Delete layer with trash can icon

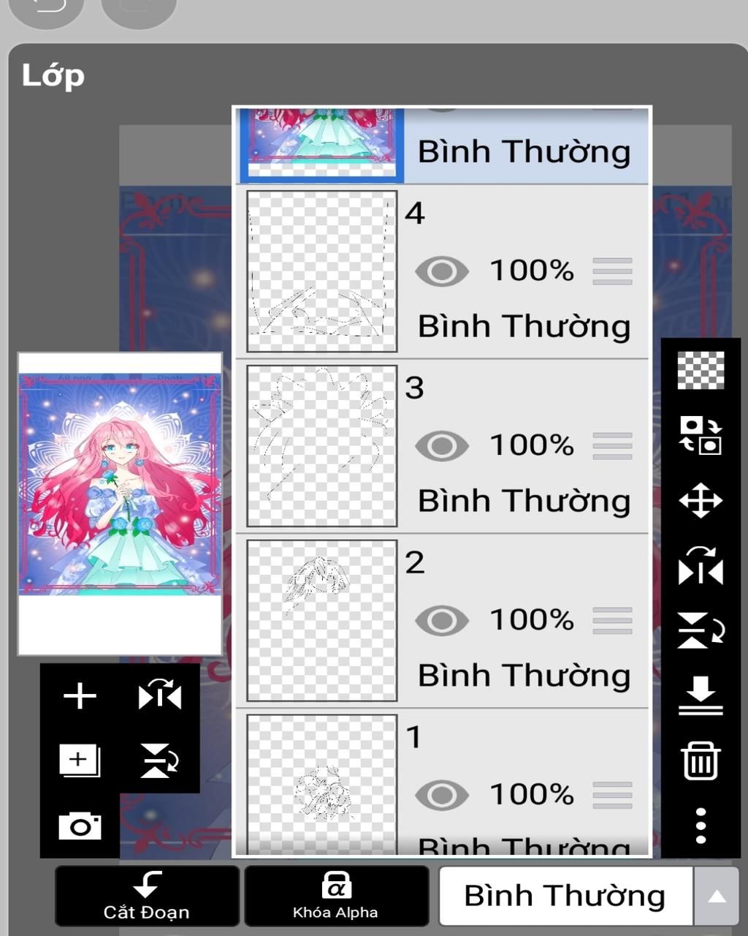[701, 760]
